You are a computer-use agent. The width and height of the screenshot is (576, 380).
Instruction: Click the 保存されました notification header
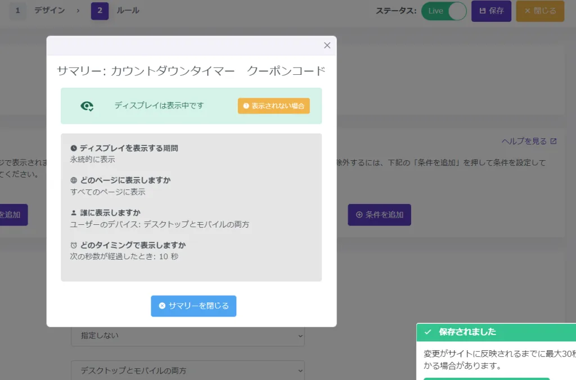[x=496, y=332]
